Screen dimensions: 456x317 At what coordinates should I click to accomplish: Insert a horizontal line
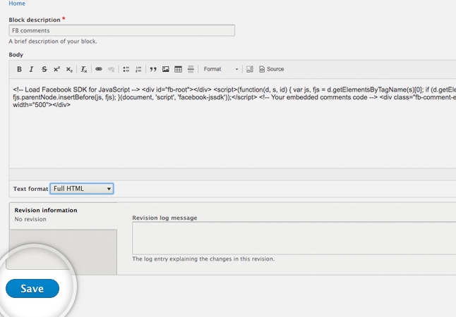pyautogui.click(x=191, y=69)
